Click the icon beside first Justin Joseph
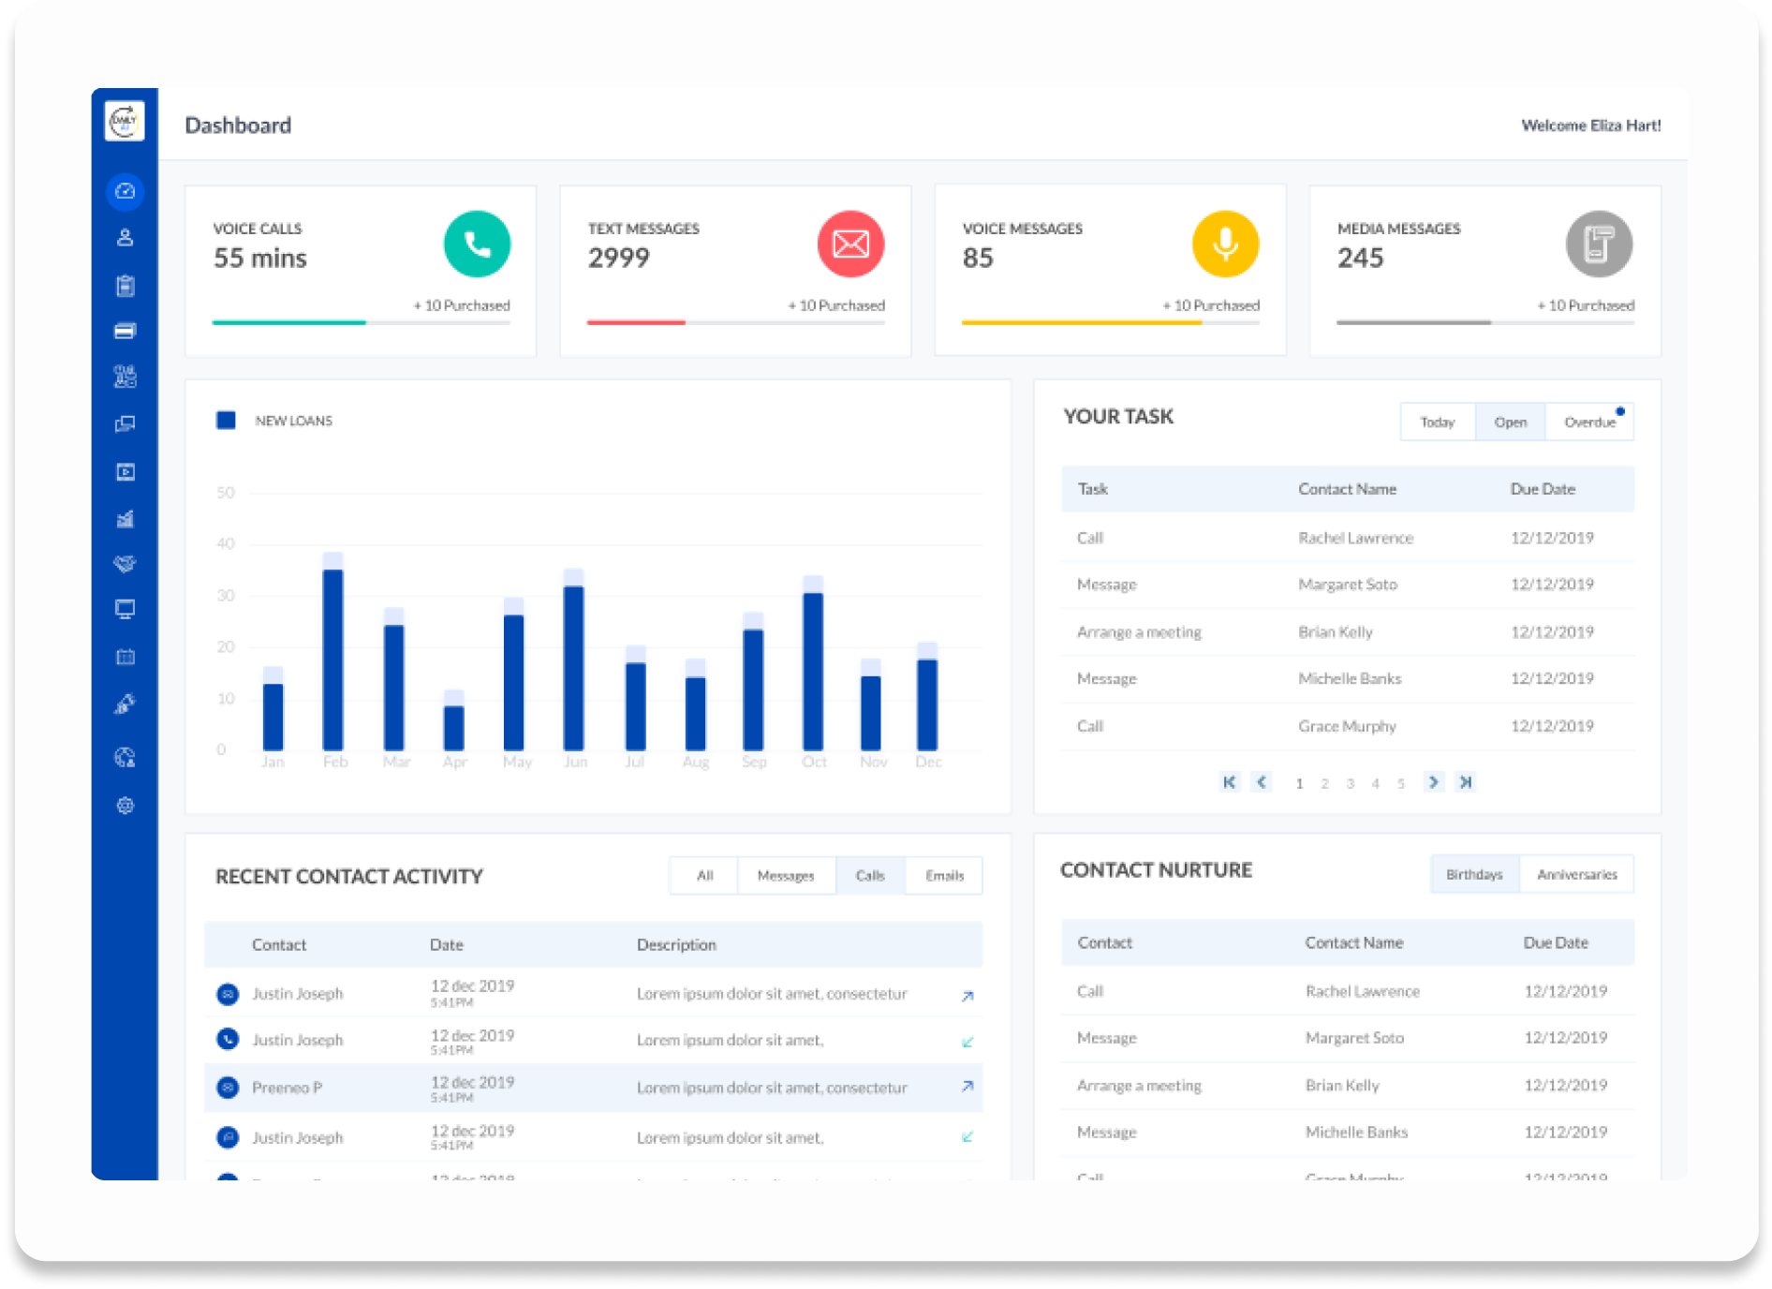 click(228, 994)
